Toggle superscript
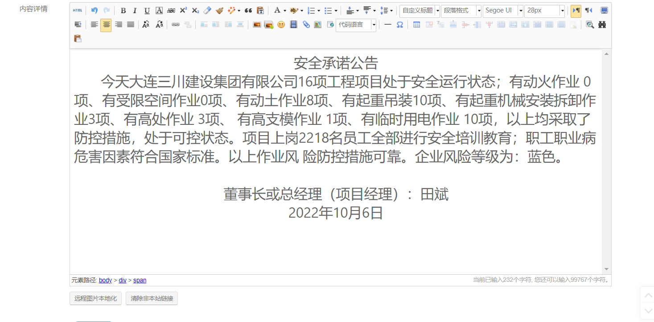Screen dimensions: 654x322 coord(183,11)
